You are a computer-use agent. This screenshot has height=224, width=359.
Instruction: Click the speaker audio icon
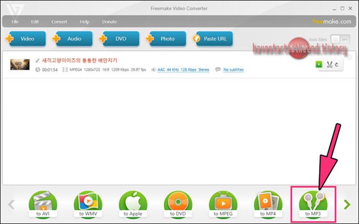coord(153,70)
